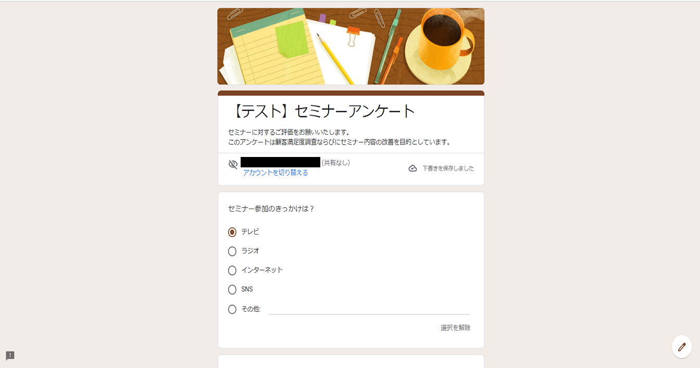Screen dimensions: 700x368
Task: Click 選択を解除 to clear selection
Action: coord(455,327)
